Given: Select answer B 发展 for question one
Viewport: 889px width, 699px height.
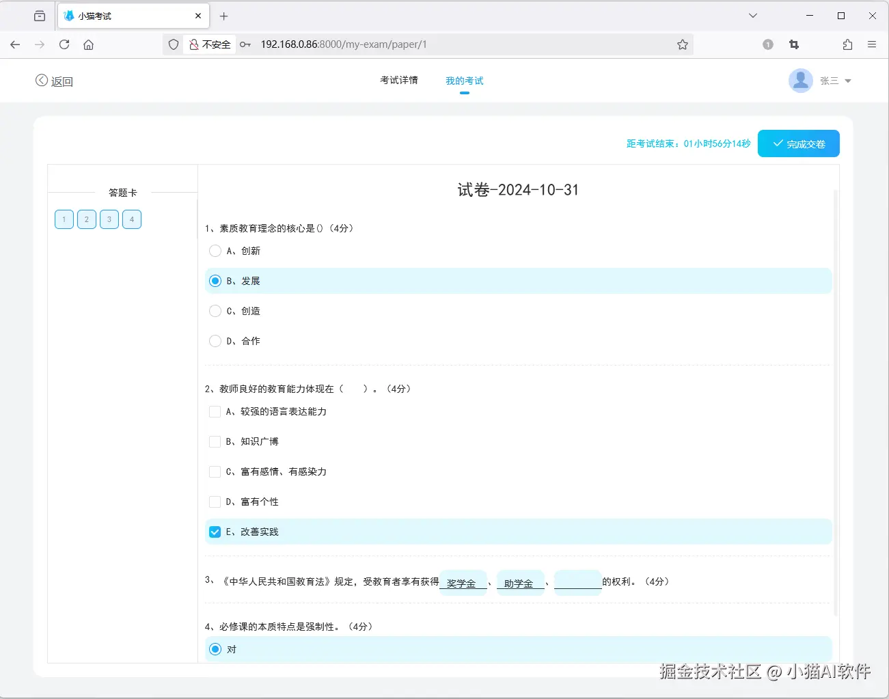Looking at the screenshot, I should click(x=215, y=280).
